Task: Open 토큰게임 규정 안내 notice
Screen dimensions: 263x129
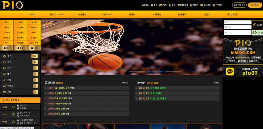Action: click(86, 93)
